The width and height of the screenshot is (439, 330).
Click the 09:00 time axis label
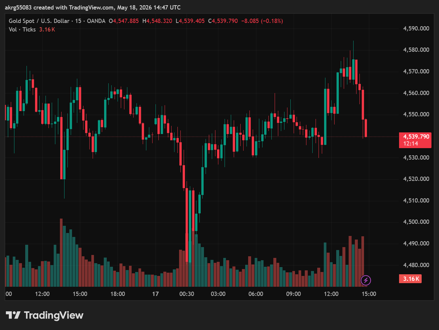point(293,294)
